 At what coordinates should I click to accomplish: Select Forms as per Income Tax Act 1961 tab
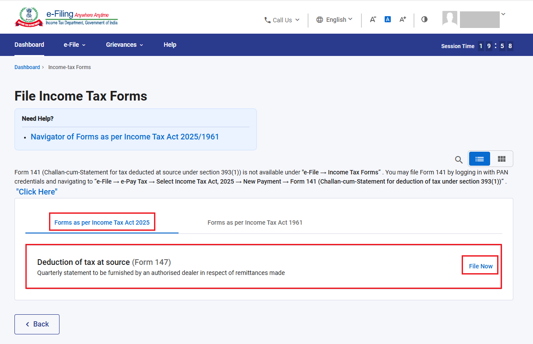(255, 222)
